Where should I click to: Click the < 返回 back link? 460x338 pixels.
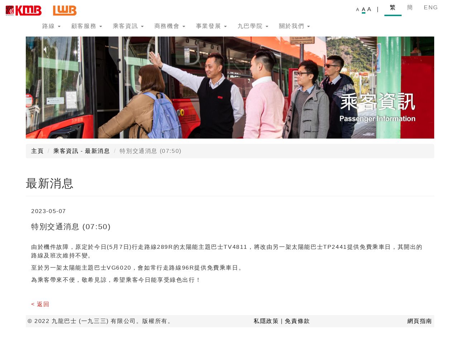(x=40, y=304)
